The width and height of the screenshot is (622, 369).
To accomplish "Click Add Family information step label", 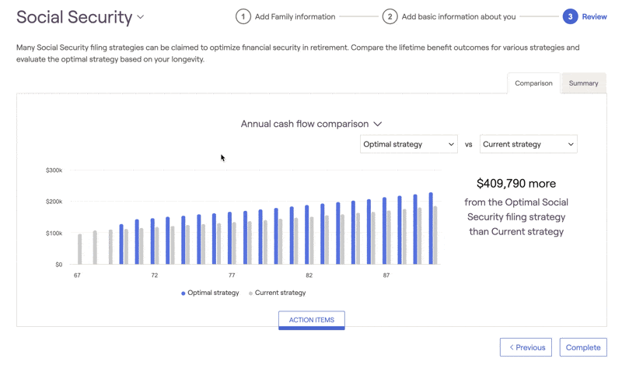I will coord(295,16).
